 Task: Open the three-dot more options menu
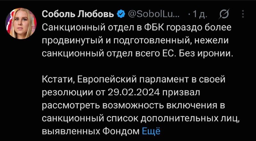click(x=243, y=14)
